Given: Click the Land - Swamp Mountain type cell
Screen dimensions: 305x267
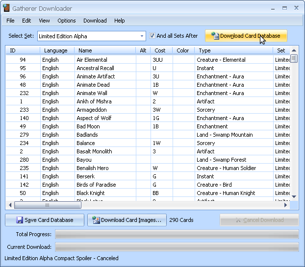Looking at the screenshot, I should coord(234,135).
